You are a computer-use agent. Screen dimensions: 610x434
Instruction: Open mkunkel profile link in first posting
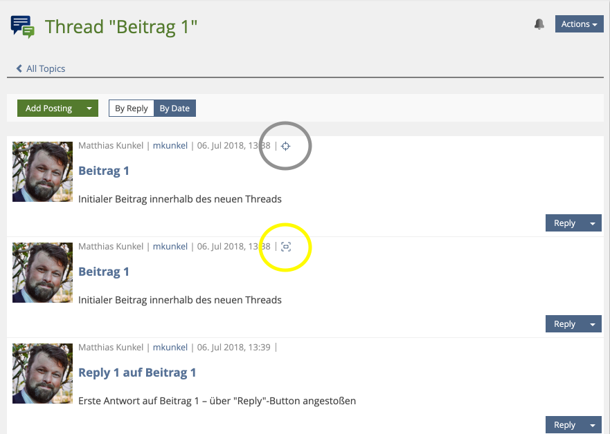click(170, 146)
